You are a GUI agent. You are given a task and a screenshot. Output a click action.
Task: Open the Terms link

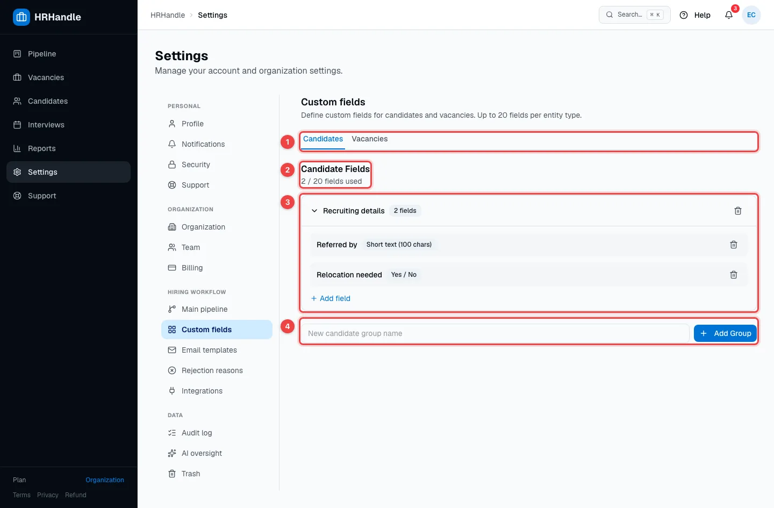pyautogui.click(x=21, y=495)
